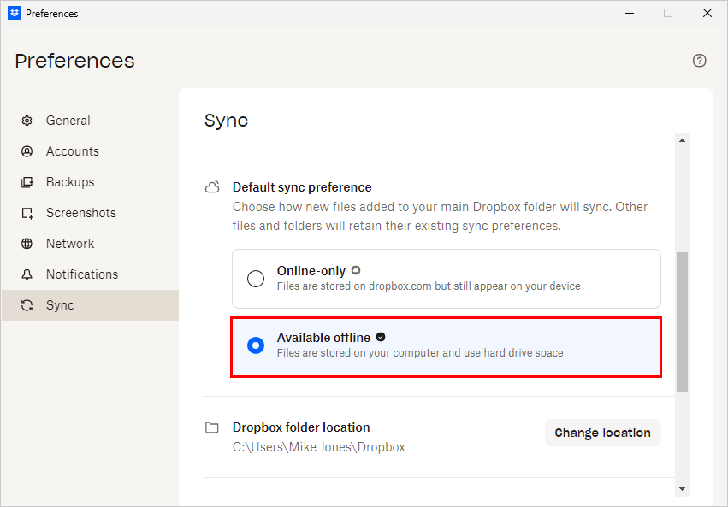This screenshot has height=507, width=728.
Task: Open the Accounts preferences tab
Action: (73, 151)
